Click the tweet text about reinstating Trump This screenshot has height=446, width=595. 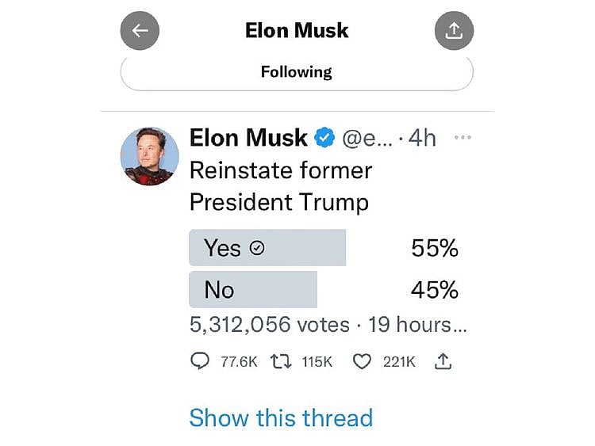click(280, 185)
